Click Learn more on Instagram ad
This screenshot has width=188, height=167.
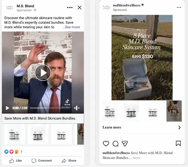tap(112, 127)
